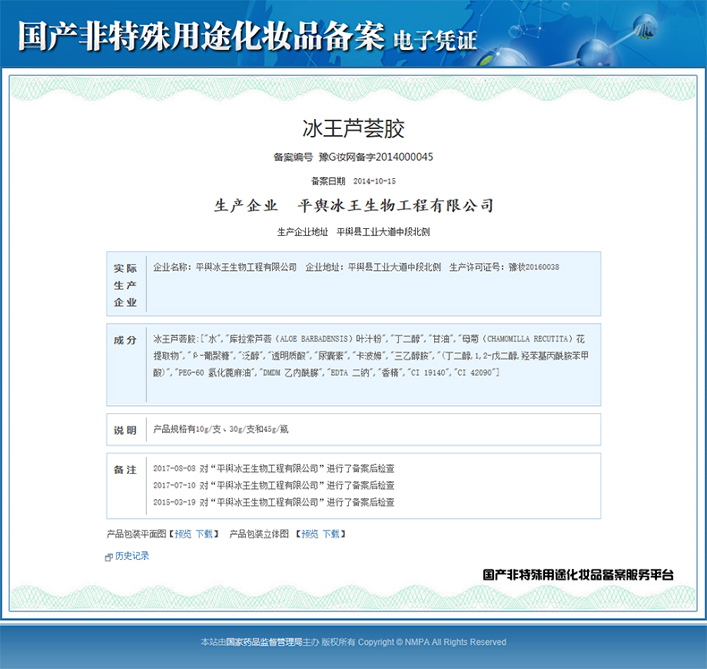The width and height of the screenshot is (707, 669).
Task: Click the page banner title 国产非特殊用途化妆品备案
Action: coord(201,36)
